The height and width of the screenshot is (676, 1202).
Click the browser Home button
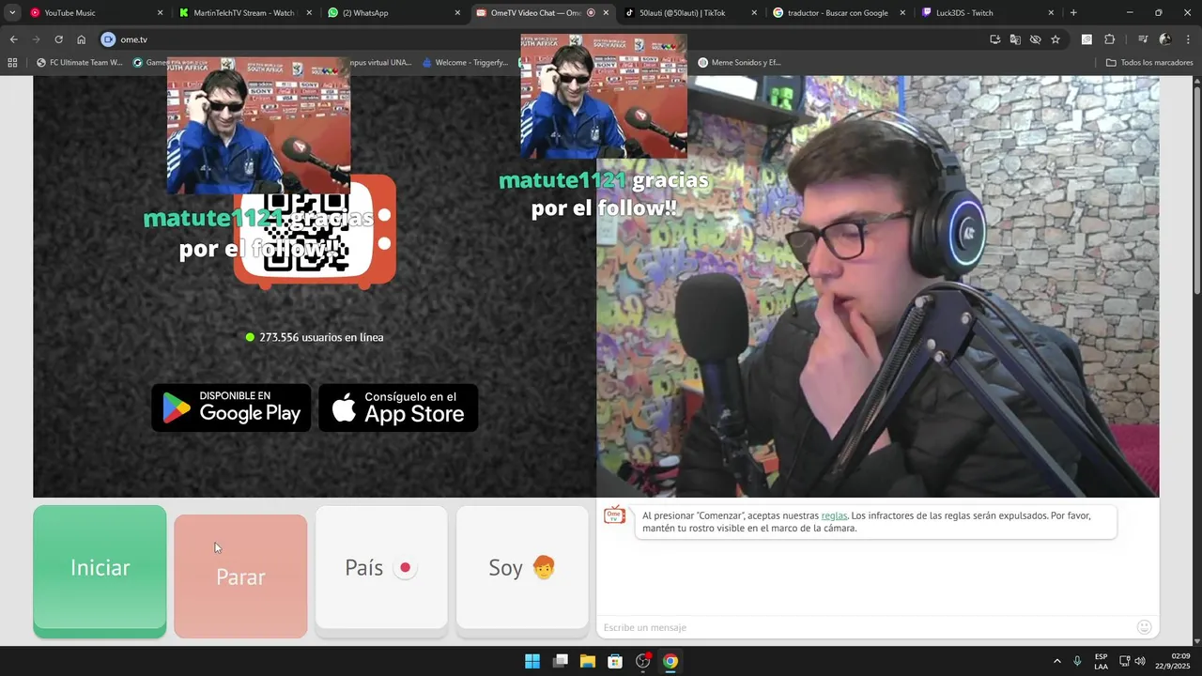[81, 39]
